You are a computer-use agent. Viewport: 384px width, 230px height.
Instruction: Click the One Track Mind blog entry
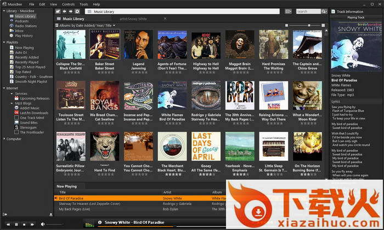(x=32, y=118)
